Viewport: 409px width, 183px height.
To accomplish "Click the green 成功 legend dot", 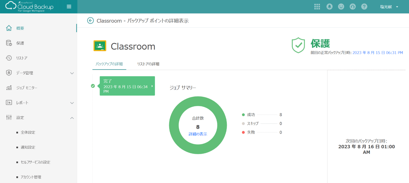I will pos(243,115).
